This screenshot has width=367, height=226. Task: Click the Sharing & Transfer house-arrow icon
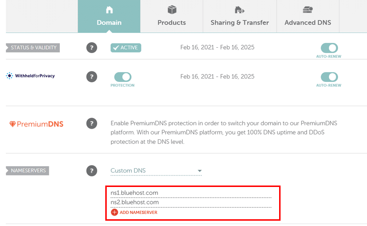click(x=240, y=10)
